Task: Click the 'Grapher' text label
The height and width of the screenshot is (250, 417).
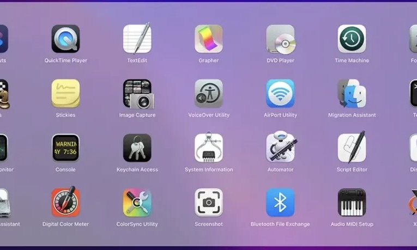Action: (209, 60)
